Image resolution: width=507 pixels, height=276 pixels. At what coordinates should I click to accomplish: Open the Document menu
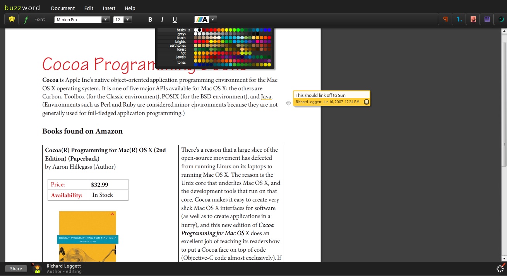(63, 8)
